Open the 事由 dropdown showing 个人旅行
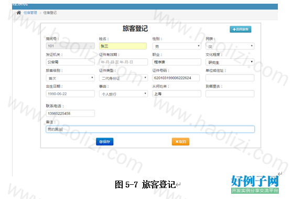The width and height of the screenshot is (292, 199). [x=124, y=93]
